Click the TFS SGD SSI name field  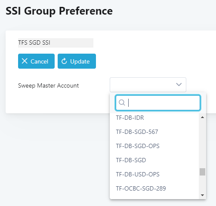tap(56, 43)
